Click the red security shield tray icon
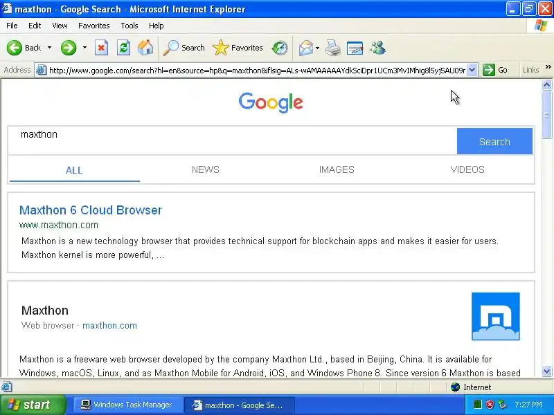This screenshot has height=415, width=554. coord(490,405)
